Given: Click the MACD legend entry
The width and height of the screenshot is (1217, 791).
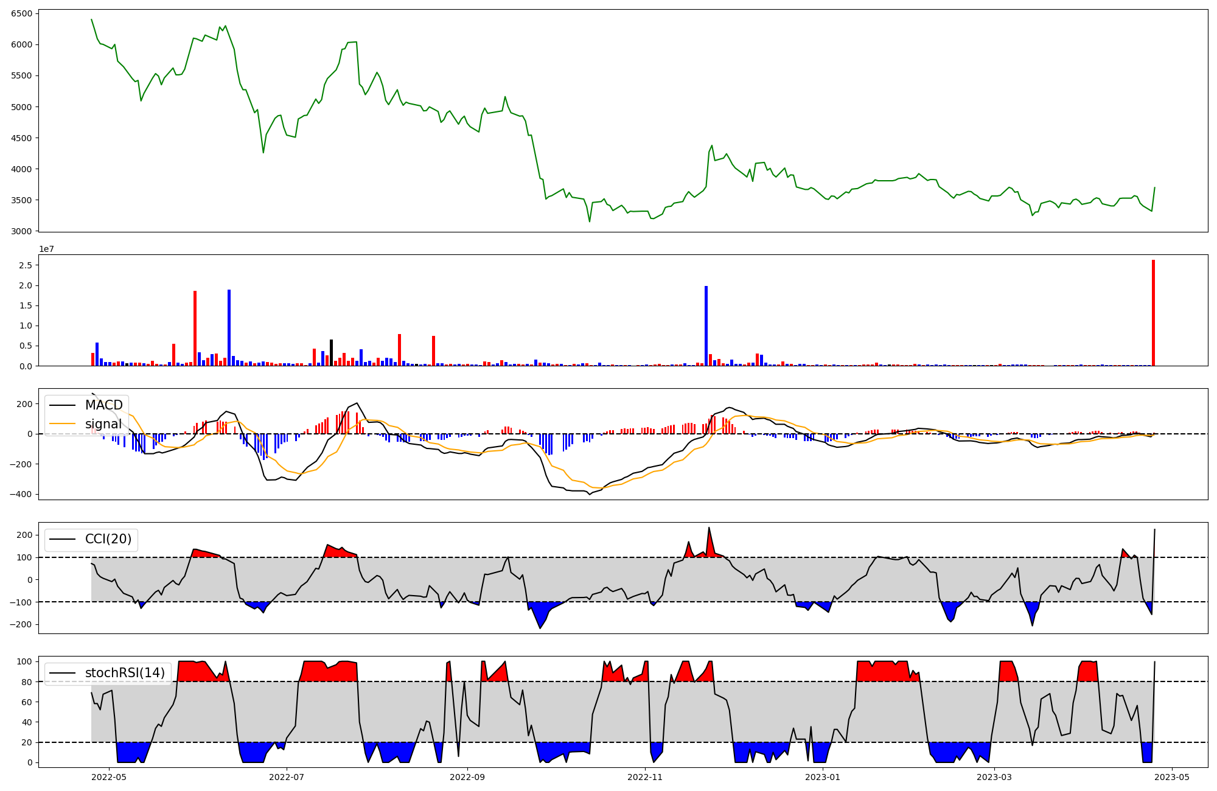Looking at the screenshot, I should (103, 405).
